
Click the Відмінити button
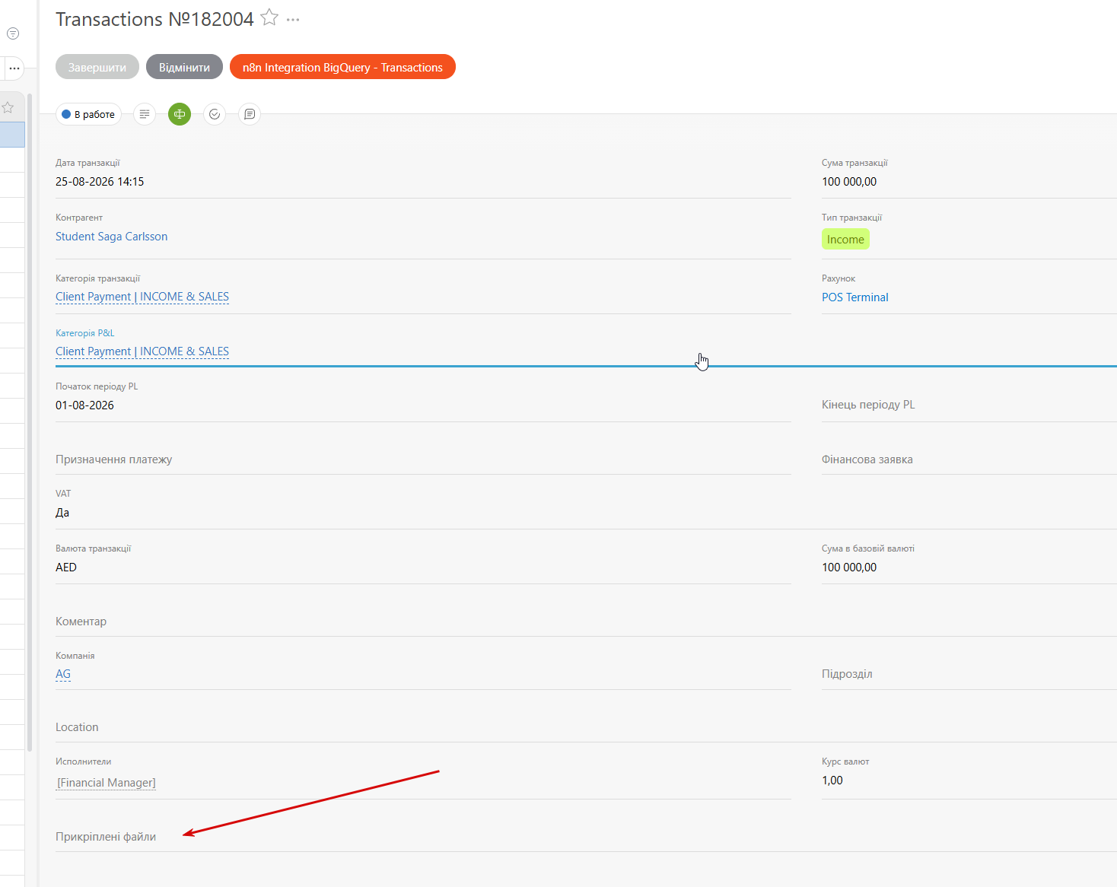[184, 67]
